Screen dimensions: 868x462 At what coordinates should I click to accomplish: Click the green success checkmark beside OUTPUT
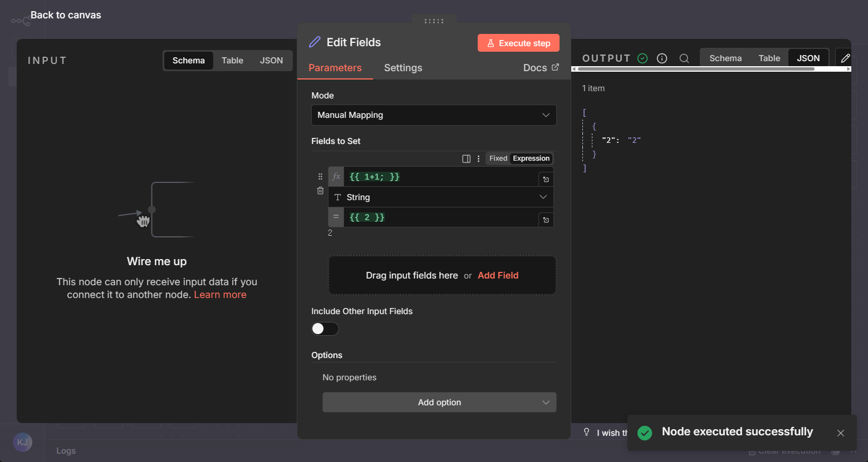[x=643, y=58]
